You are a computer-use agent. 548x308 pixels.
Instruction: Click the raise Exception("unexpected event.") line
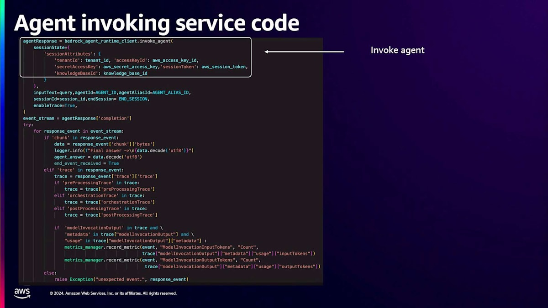[121, 279]
